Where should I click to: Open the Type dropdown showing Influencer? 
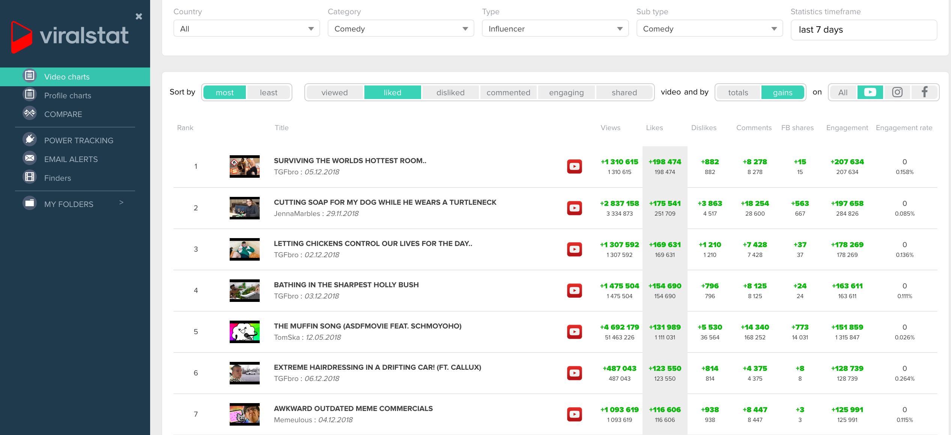555,28
